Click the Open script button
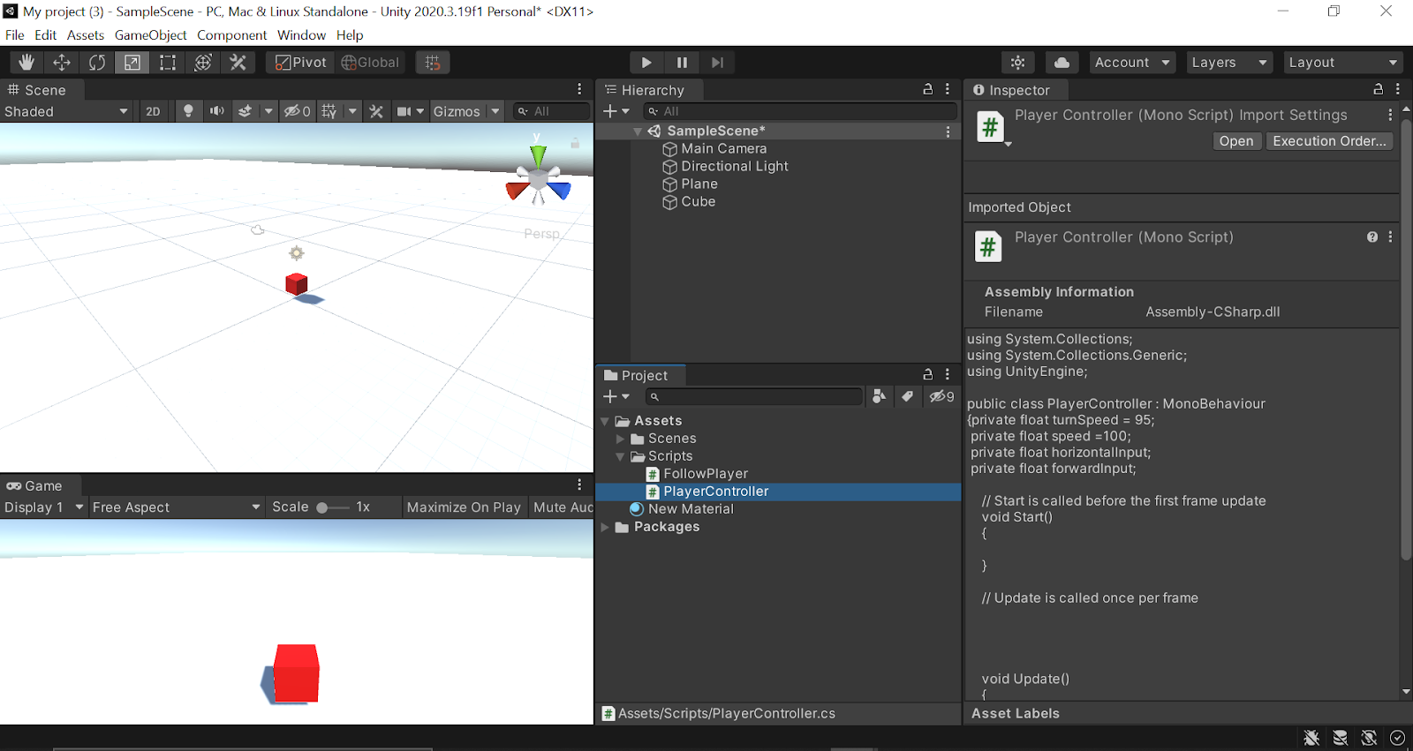Viewport: 1413px width, 751px height. tap(1236, 141)
